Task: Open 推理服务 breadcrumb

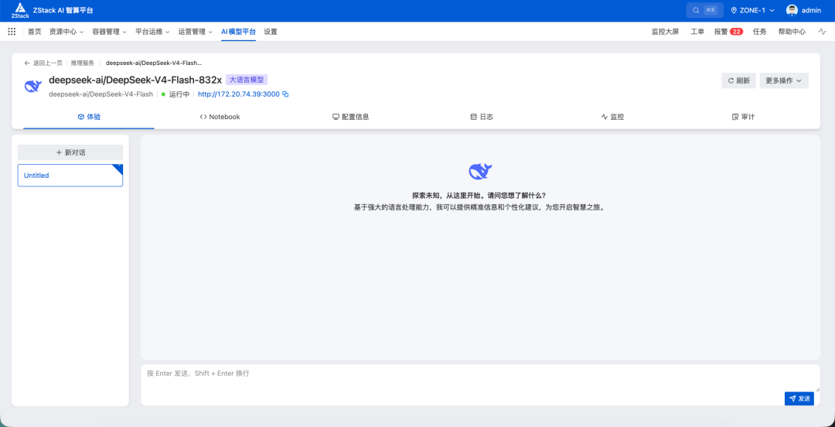Action: (x=83, y=63)
